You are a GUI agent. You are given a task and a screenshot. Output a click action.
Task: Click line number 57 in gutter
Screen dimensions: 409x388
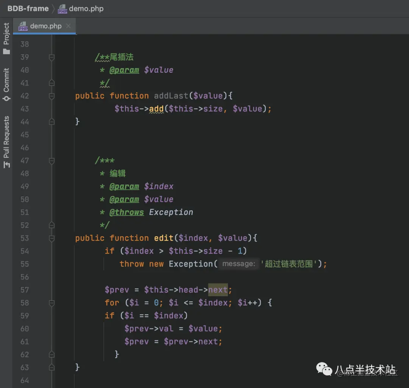point(25,290)
